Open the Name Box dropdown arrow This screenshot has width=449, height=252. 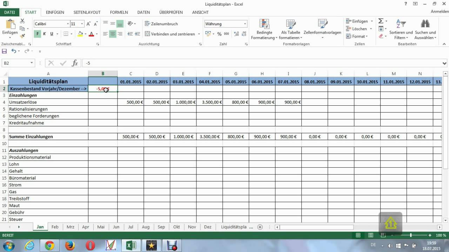pos(32,63)
